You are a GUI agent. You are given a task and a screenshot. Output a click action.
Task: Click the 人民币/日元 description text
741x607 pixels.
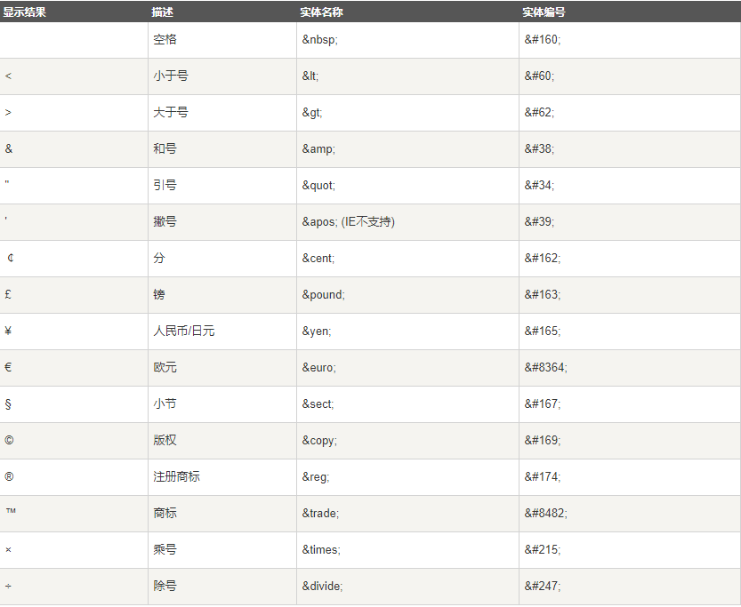[184, 331]
